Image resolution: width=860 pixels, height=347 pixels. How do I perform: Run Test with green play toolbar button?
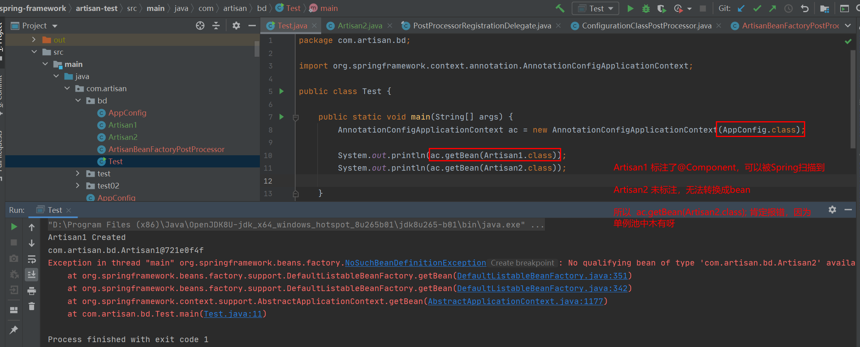click(630, 8)
